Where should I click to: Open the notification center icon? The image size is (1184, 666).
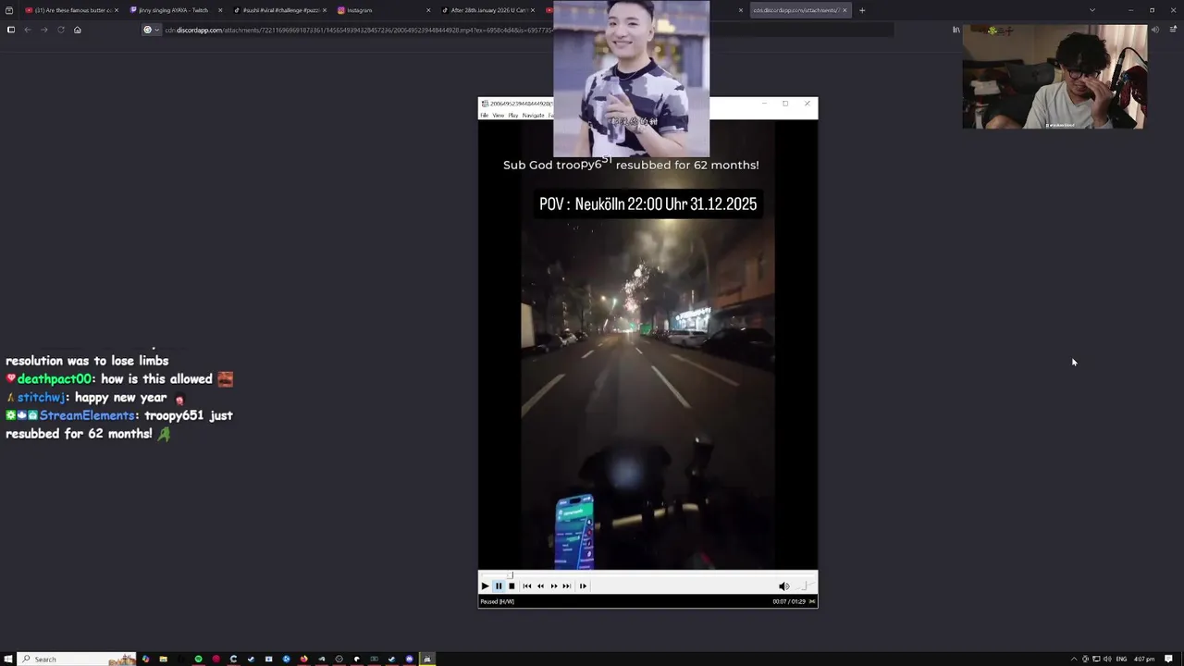tap(1169, 659)
